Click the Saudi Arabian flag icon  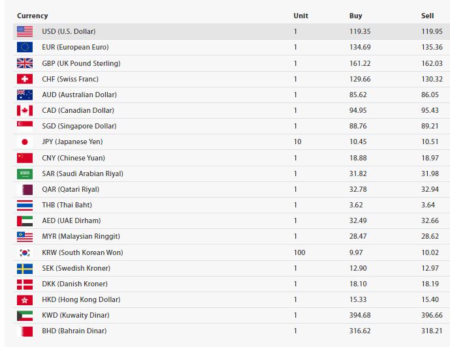[25, 174]
